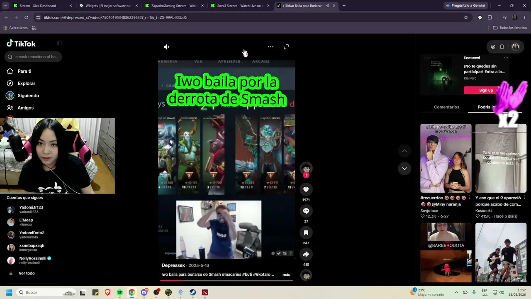Open the media controls icon in Chrome
Viewport: 531px width, 299px height.
click(x=504, y=17)
